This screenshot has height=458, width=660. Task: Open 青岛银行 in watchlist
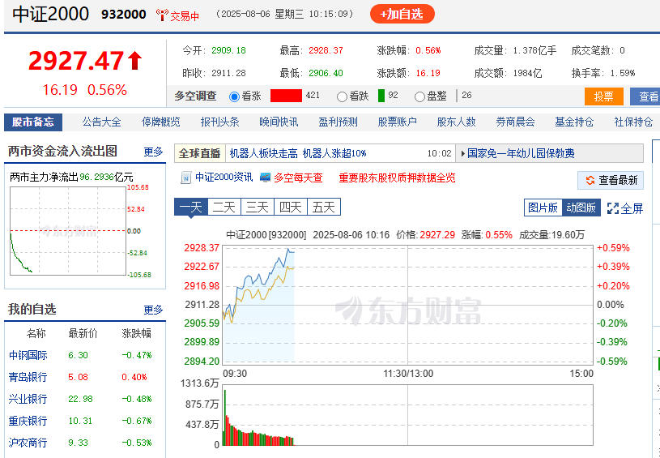click(28, 377)
